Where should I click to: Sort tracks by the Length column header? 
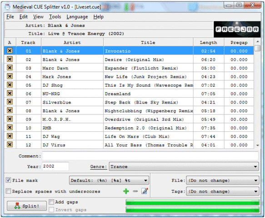(x=209, y=42)
